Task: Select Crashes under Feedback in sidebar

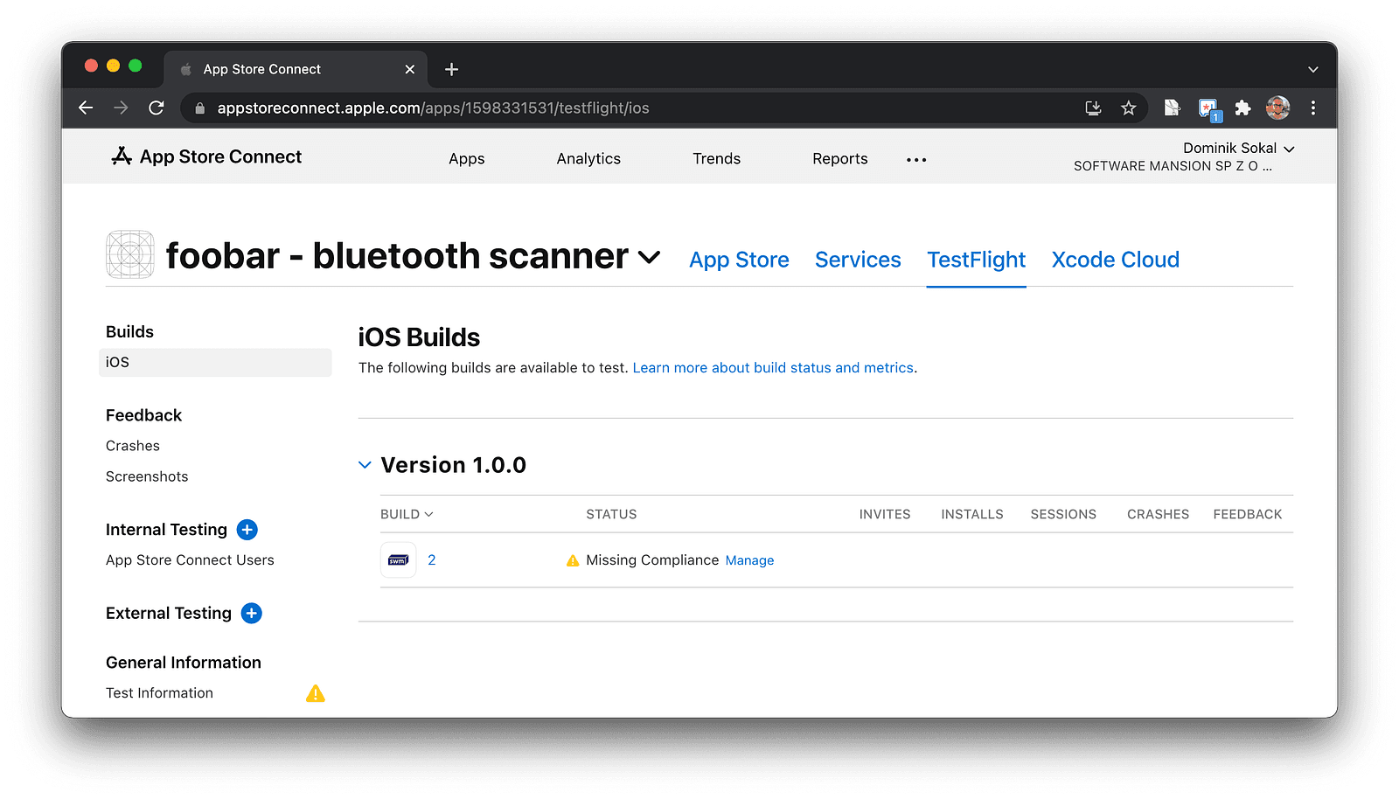Action: [133, 446]
